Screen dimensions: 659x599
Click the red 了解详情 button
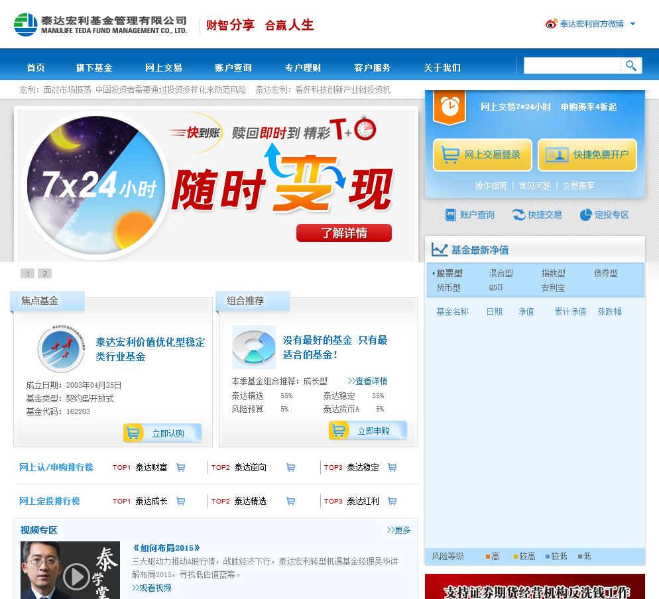pyautogui.click(x=344, y=233)
